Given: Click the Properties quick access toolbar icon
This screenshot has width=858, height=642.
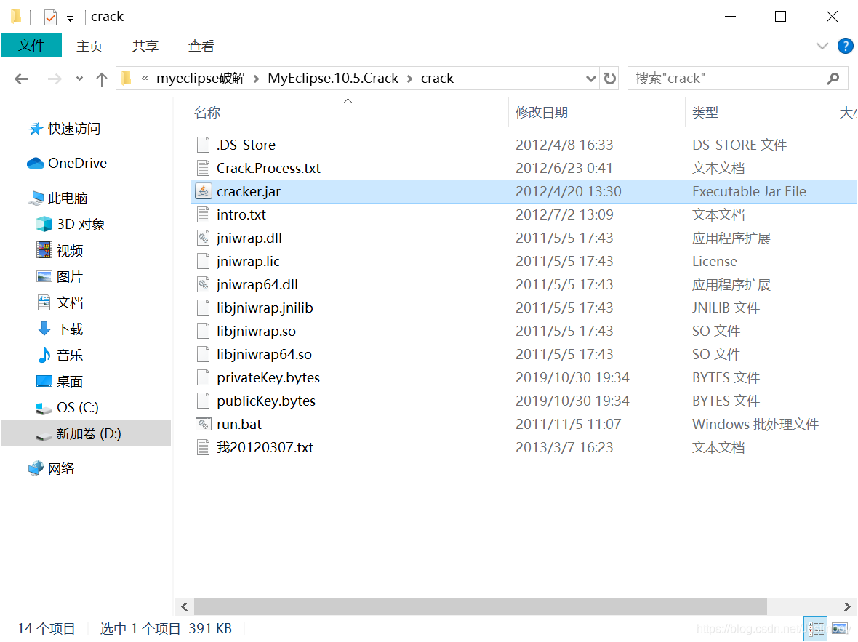Looking at the screenshot, I should [50, 17].
